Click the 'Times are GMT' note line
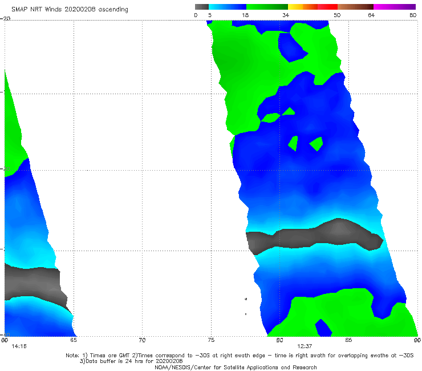This screenshot has width=422, height=371. pos(240,356)
